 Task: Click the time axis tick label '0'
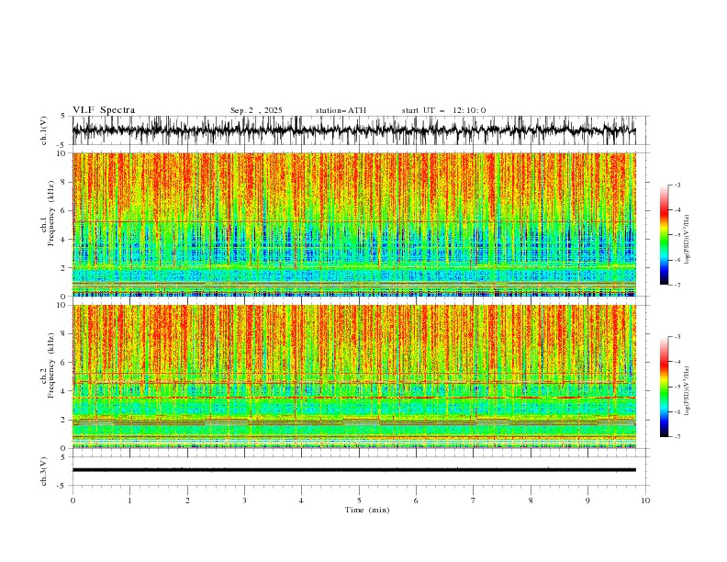73,500
